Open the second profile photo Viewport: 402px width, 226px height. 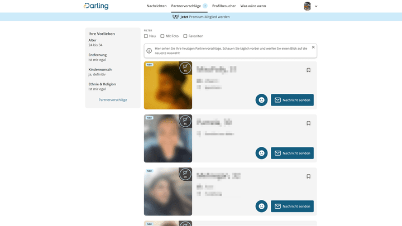pyautogui.click(x=168, y=138)
